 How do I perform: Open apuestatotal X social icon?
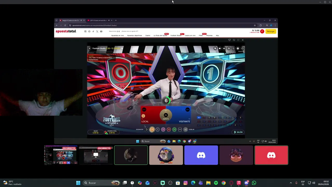[x=97, y=31]
